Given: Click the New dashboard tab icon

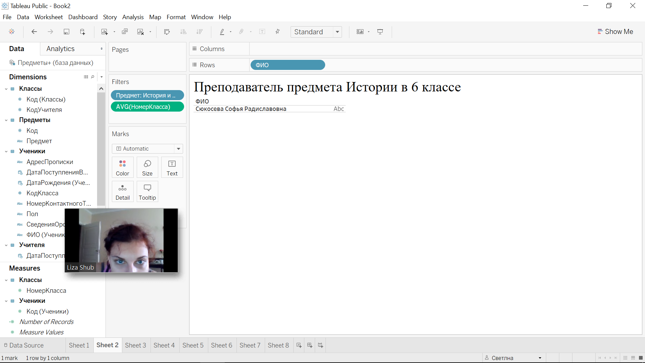Looking at the screenshot, I should click(310, 345).
